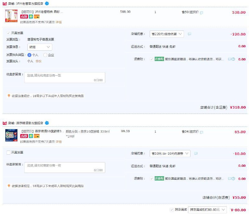
Task: Click cross-store deduction amount ¥-80.00
Action: click(x=238, y=210)
